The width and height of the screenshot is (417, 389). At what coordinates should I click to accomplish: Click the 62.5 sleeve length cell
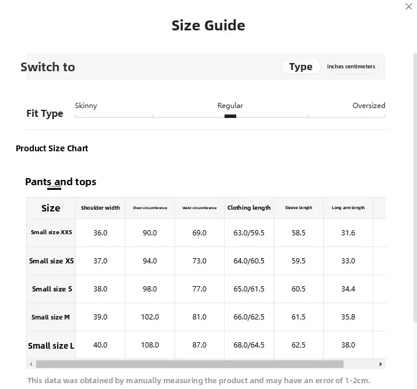(x=299, y=345)
